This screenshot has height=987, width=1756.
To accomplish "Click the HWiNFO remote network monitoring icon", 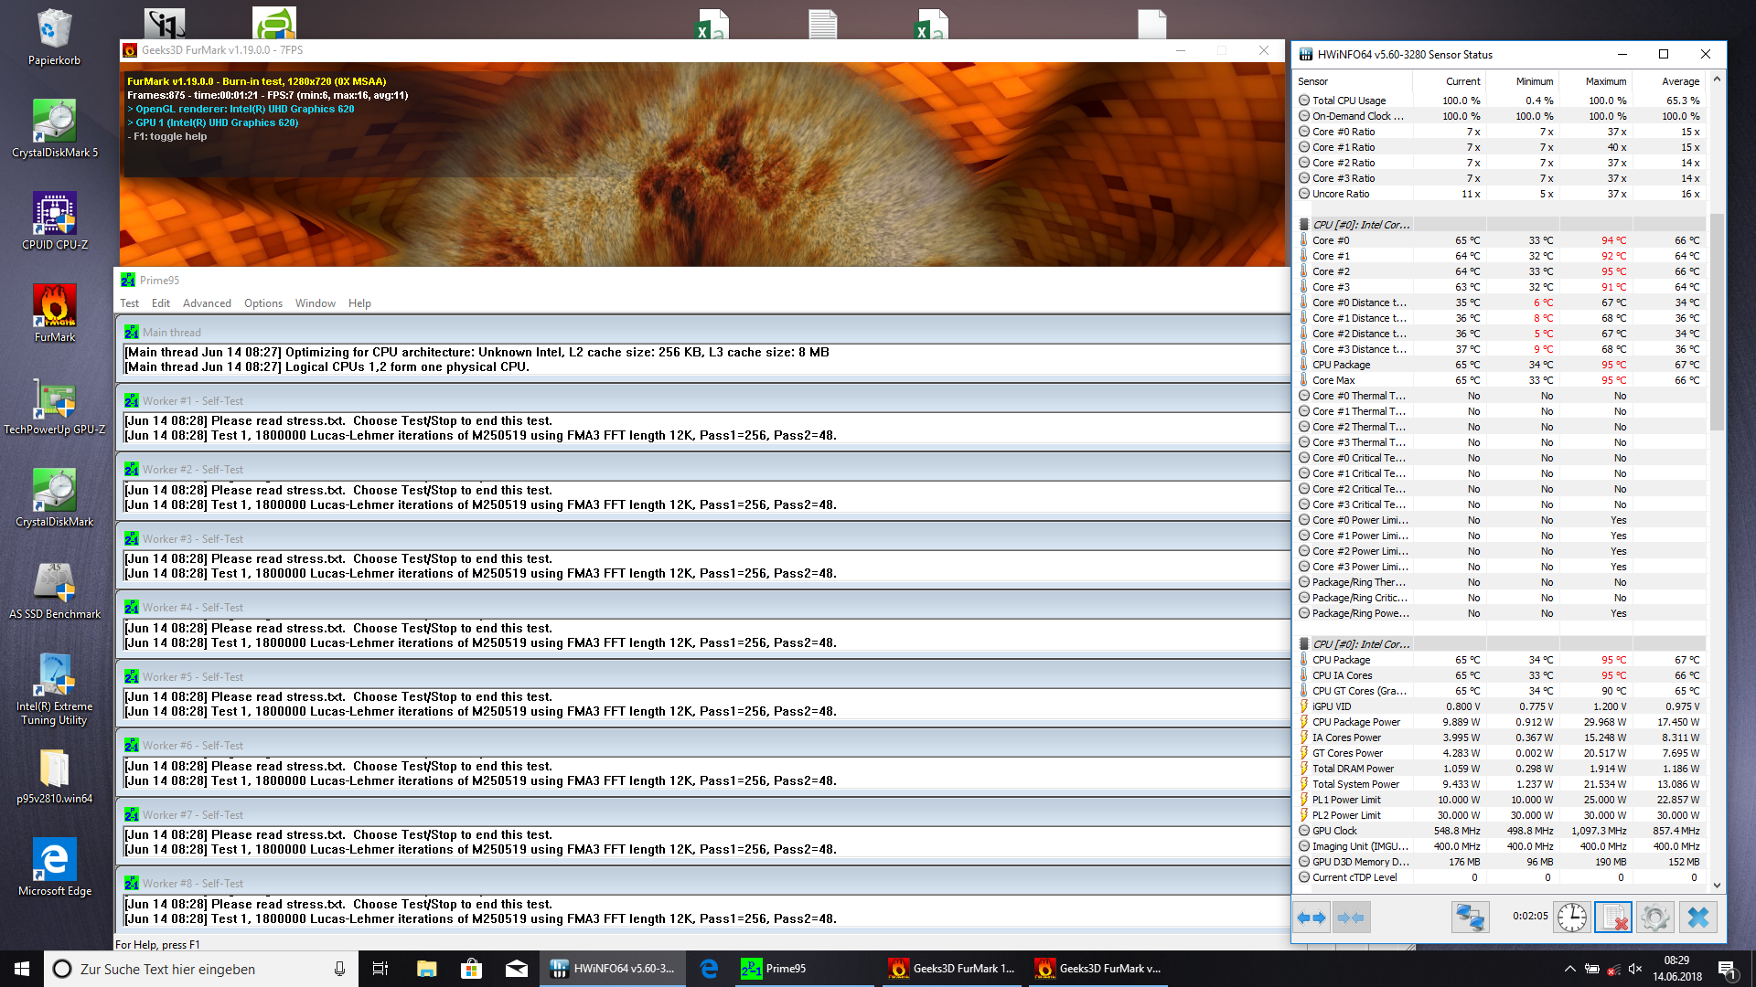I will point(1470,917).
